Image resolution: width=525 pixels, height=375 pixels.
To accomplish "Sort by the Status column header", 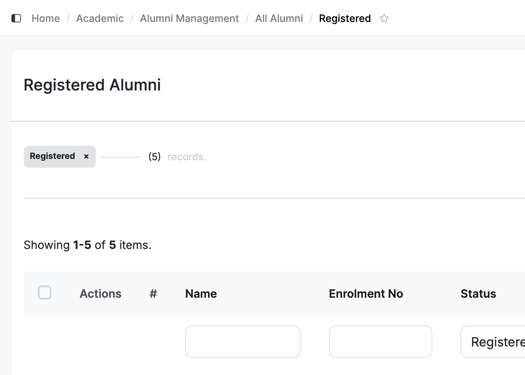I will click(x=478, y=294).
